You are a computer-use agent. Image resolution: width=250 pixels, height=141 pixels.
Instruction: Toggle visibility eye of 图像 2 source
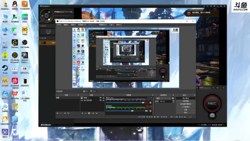coord(100,98)
